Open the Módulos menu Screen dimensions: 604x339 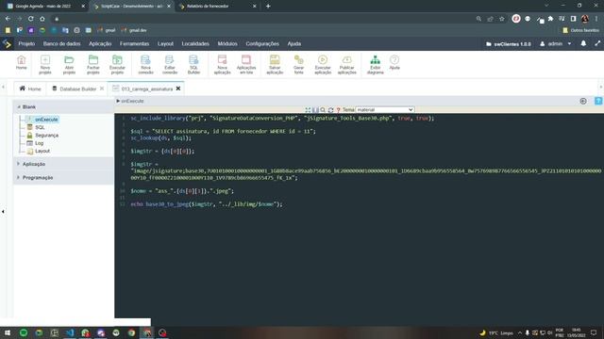227,44
